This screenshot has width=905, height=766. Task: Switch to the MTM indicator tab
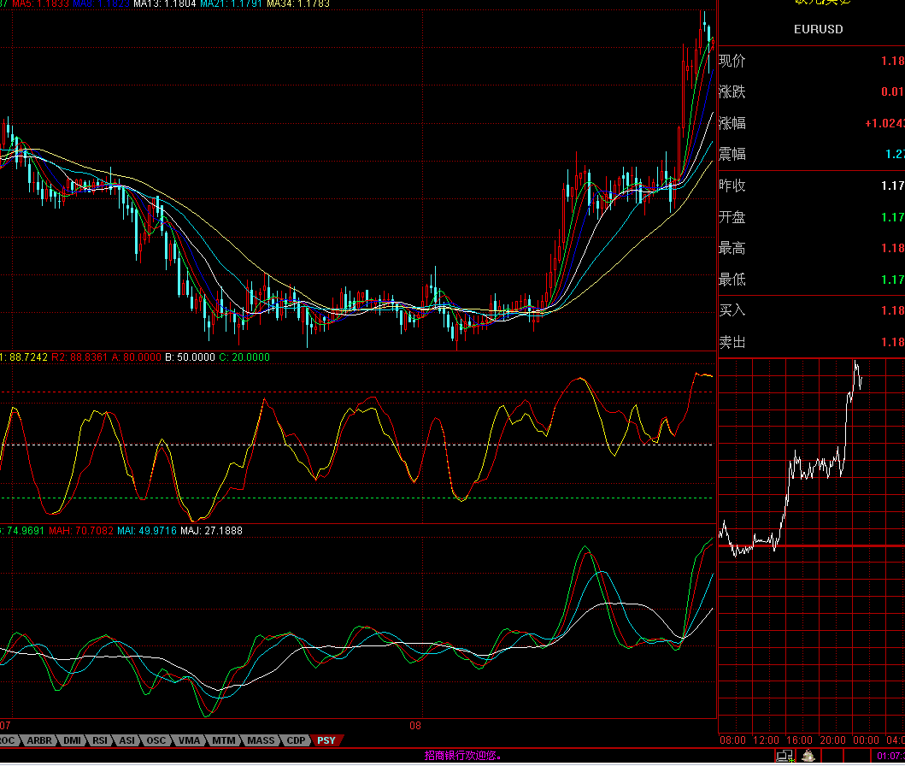click(224, 740)
